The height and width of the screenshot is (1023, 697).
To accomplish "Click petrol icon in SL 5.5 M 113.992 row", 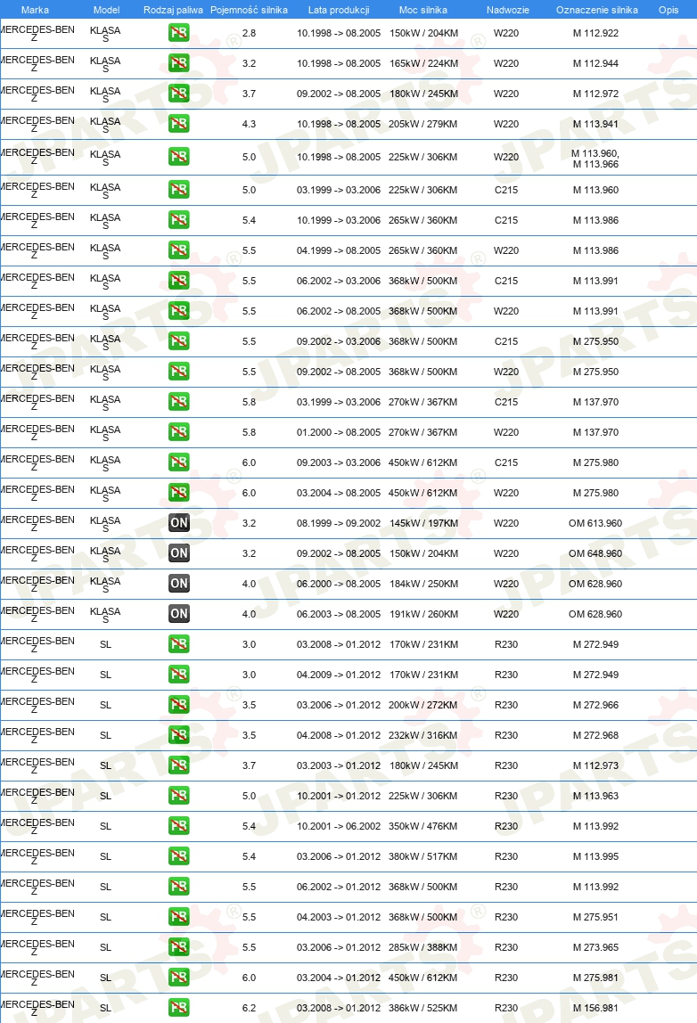I will click(x=179, y=887).
